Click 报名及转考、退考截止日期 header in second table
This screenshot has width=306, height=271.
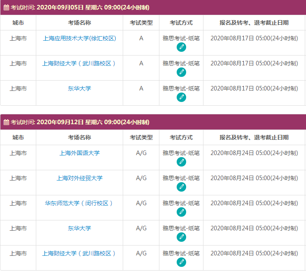pos(254,137)
